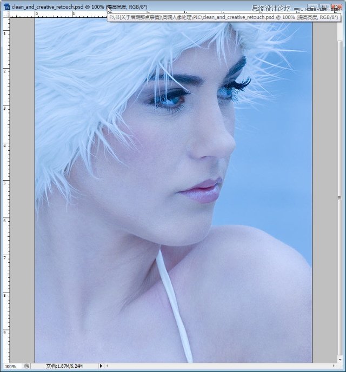Maximize the document window

(324, 8)
